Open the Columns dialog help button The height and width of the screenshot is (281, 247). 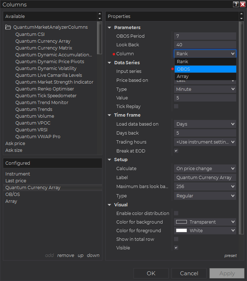coord(236,4)
